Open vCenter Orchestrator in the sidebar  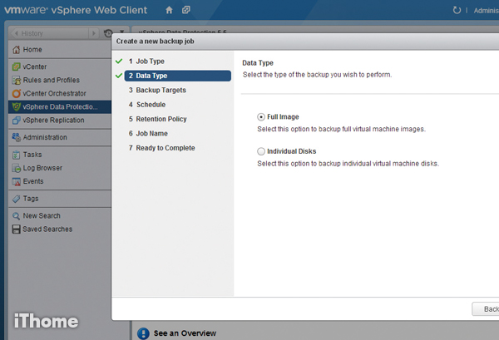(x=54, y=93)
